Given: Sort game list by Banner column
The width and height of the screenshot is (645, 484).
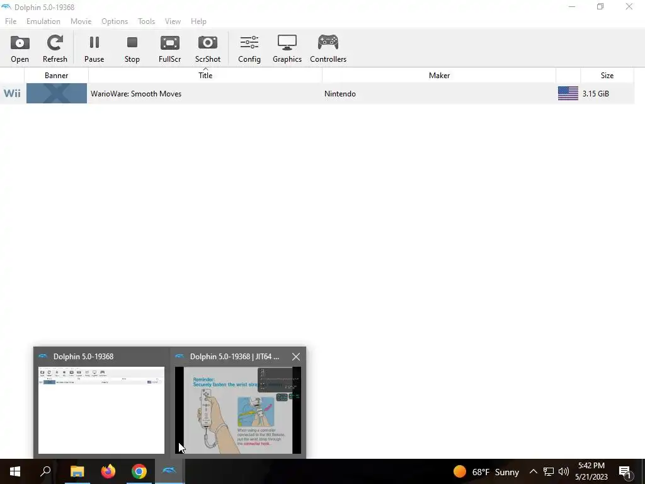Looking at the screenshot, I should pyautogui.click(x=56, y=76).
